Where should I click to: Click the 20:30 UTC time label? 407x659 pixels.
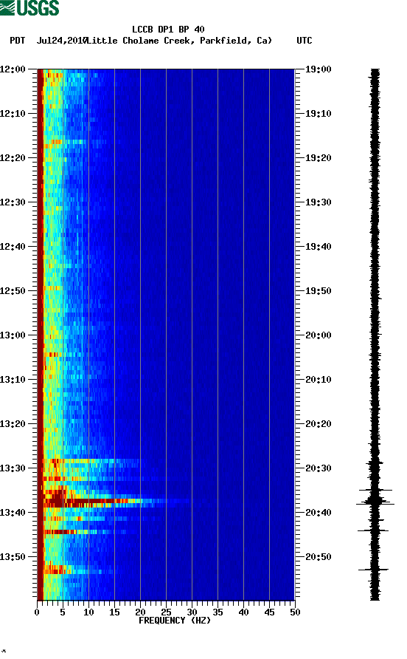tap(318, 468)
